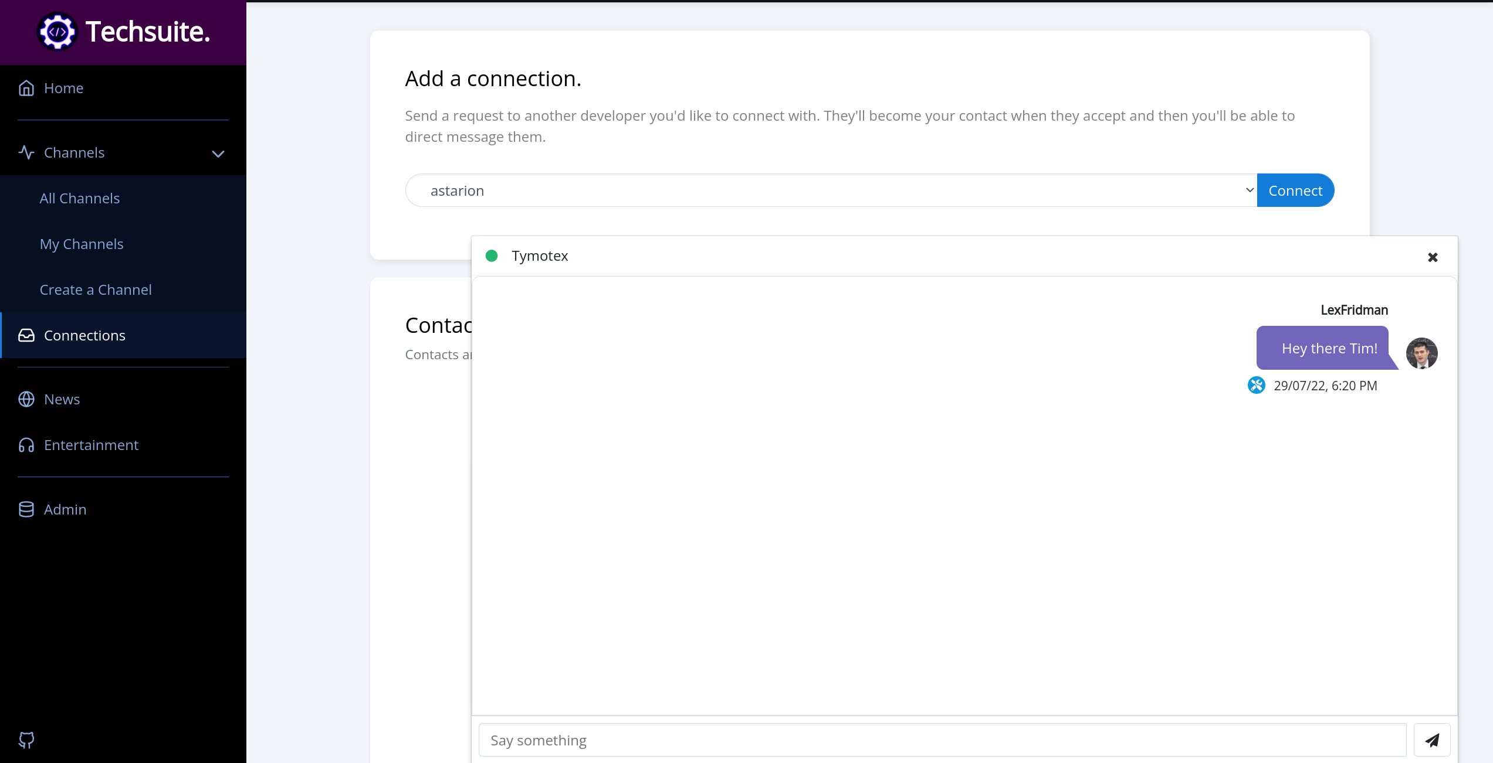Click the green online status dot
The width and height of the screenshot is (1493, 763).
tap(492, 256)
